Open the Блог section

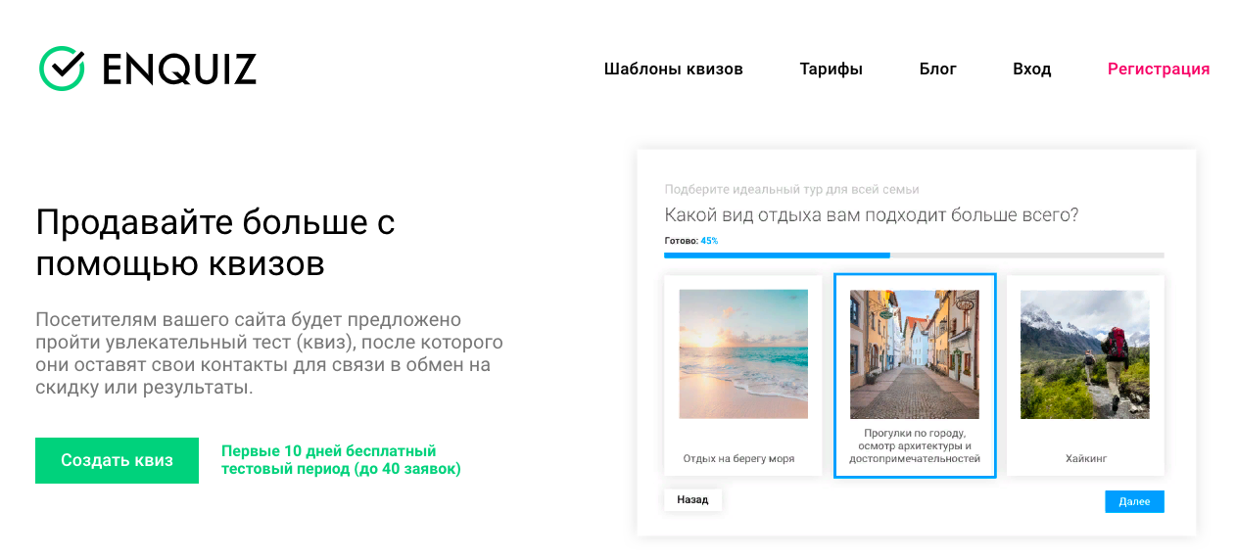[937, 69]
